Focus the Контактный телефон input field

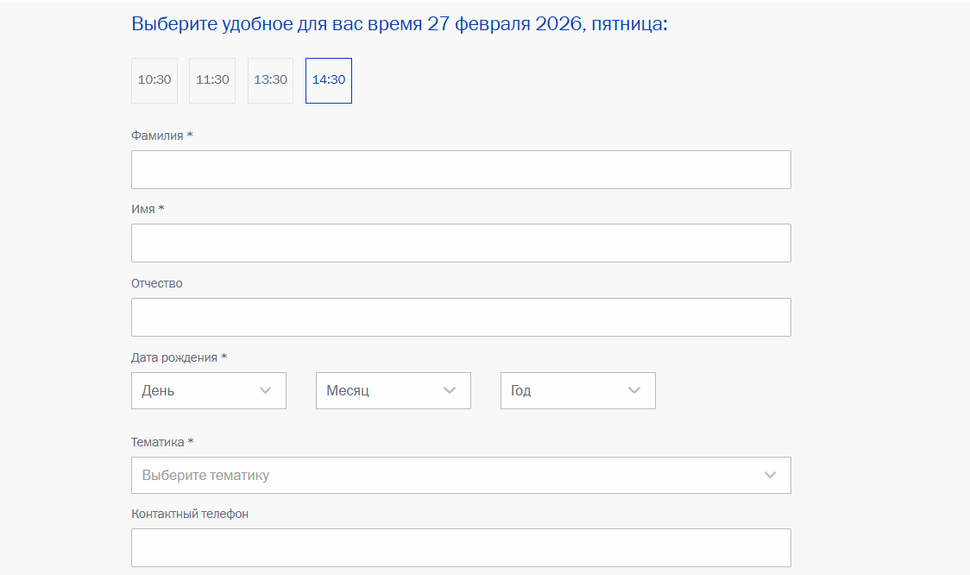click(x=461, y=547)
